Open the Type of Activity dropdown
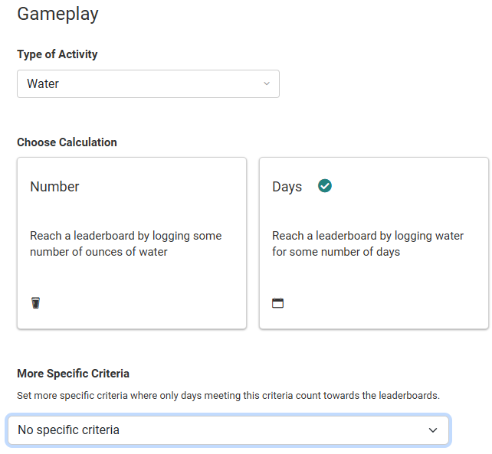The width and height of the screenshot is (492, 454). pyautogui.click(x=148, y=83)
